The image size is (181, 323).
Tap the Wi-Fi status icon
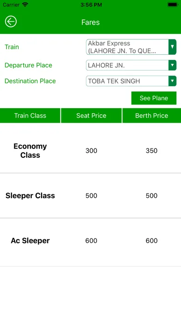(x=25, y=5)
